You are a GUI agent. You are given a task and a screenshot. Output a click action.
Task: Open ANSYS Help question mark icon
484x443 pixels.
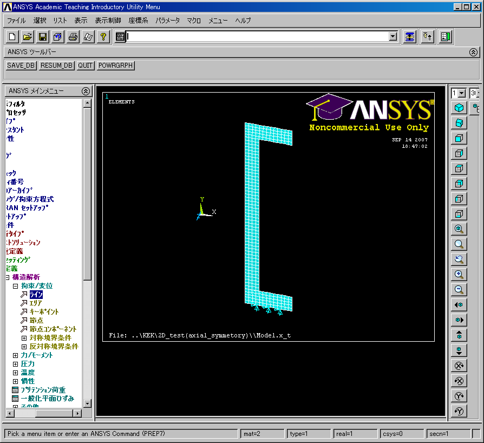click(103, 37)
